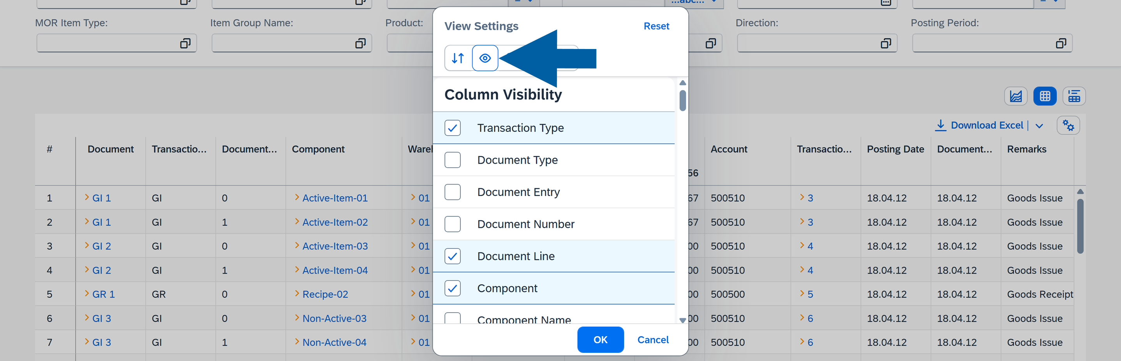The width and height of the screenshot is (1121, 361).
Task: Expand the Active-Item-01 component entry
Action: point(297,198)
